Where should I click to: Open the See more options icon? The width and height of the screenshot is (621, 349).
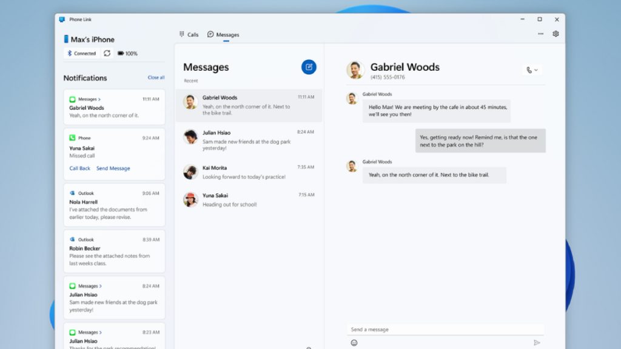[x=540, y=34]
